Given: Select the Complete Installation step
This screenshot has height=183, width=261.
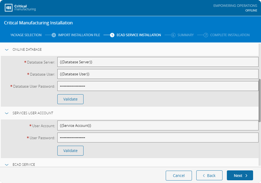Looking at the screenshot, I should click(x=230, y=35).
